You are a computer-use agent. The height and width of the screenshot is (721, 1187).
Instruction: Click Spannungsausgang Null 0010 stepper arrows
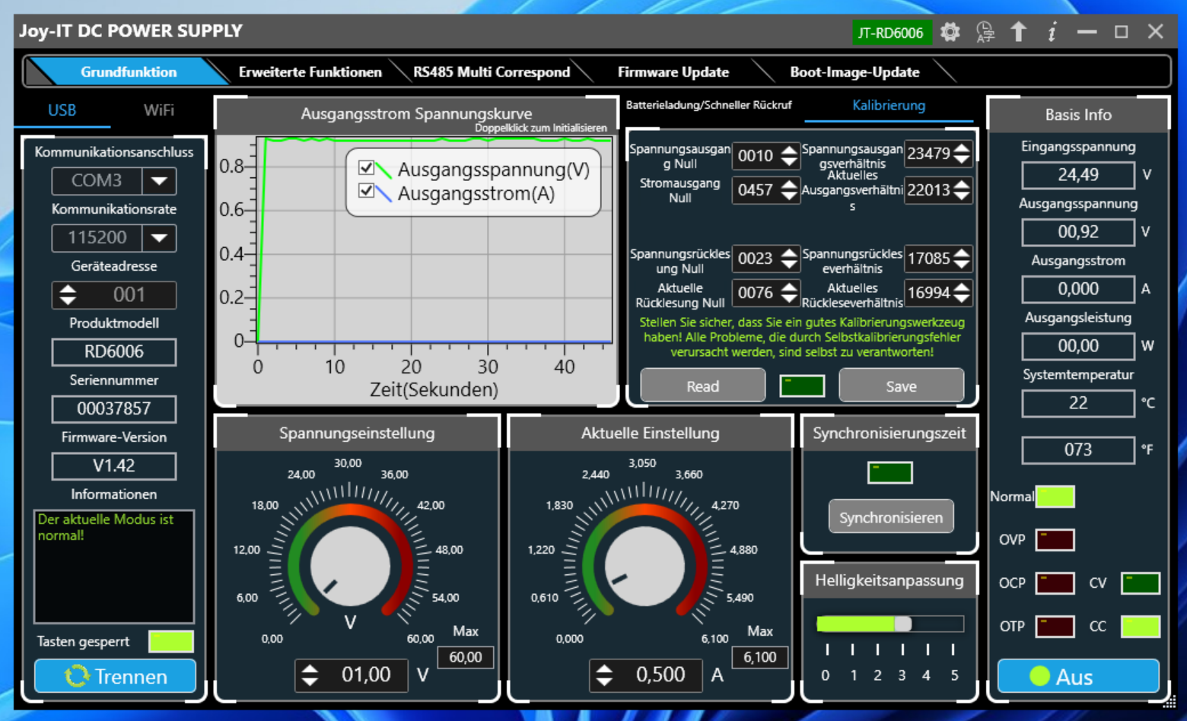[789, 156]
